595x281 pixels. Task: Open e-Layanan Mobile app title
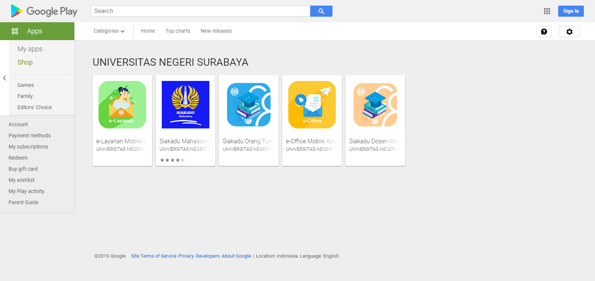pos(122,141)
